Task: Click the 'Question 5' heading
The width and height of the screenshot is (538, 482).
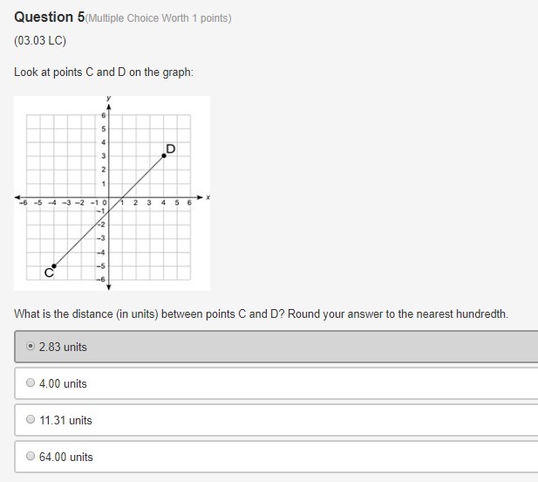Action: pos(50,17)
